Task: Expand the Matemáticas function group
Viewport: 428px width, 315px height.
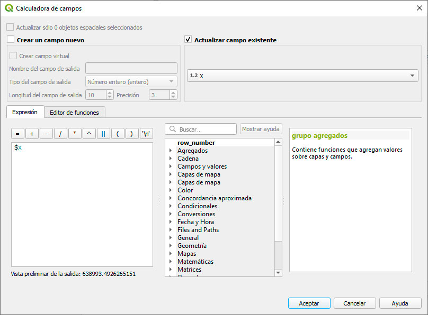Action: 171,262
